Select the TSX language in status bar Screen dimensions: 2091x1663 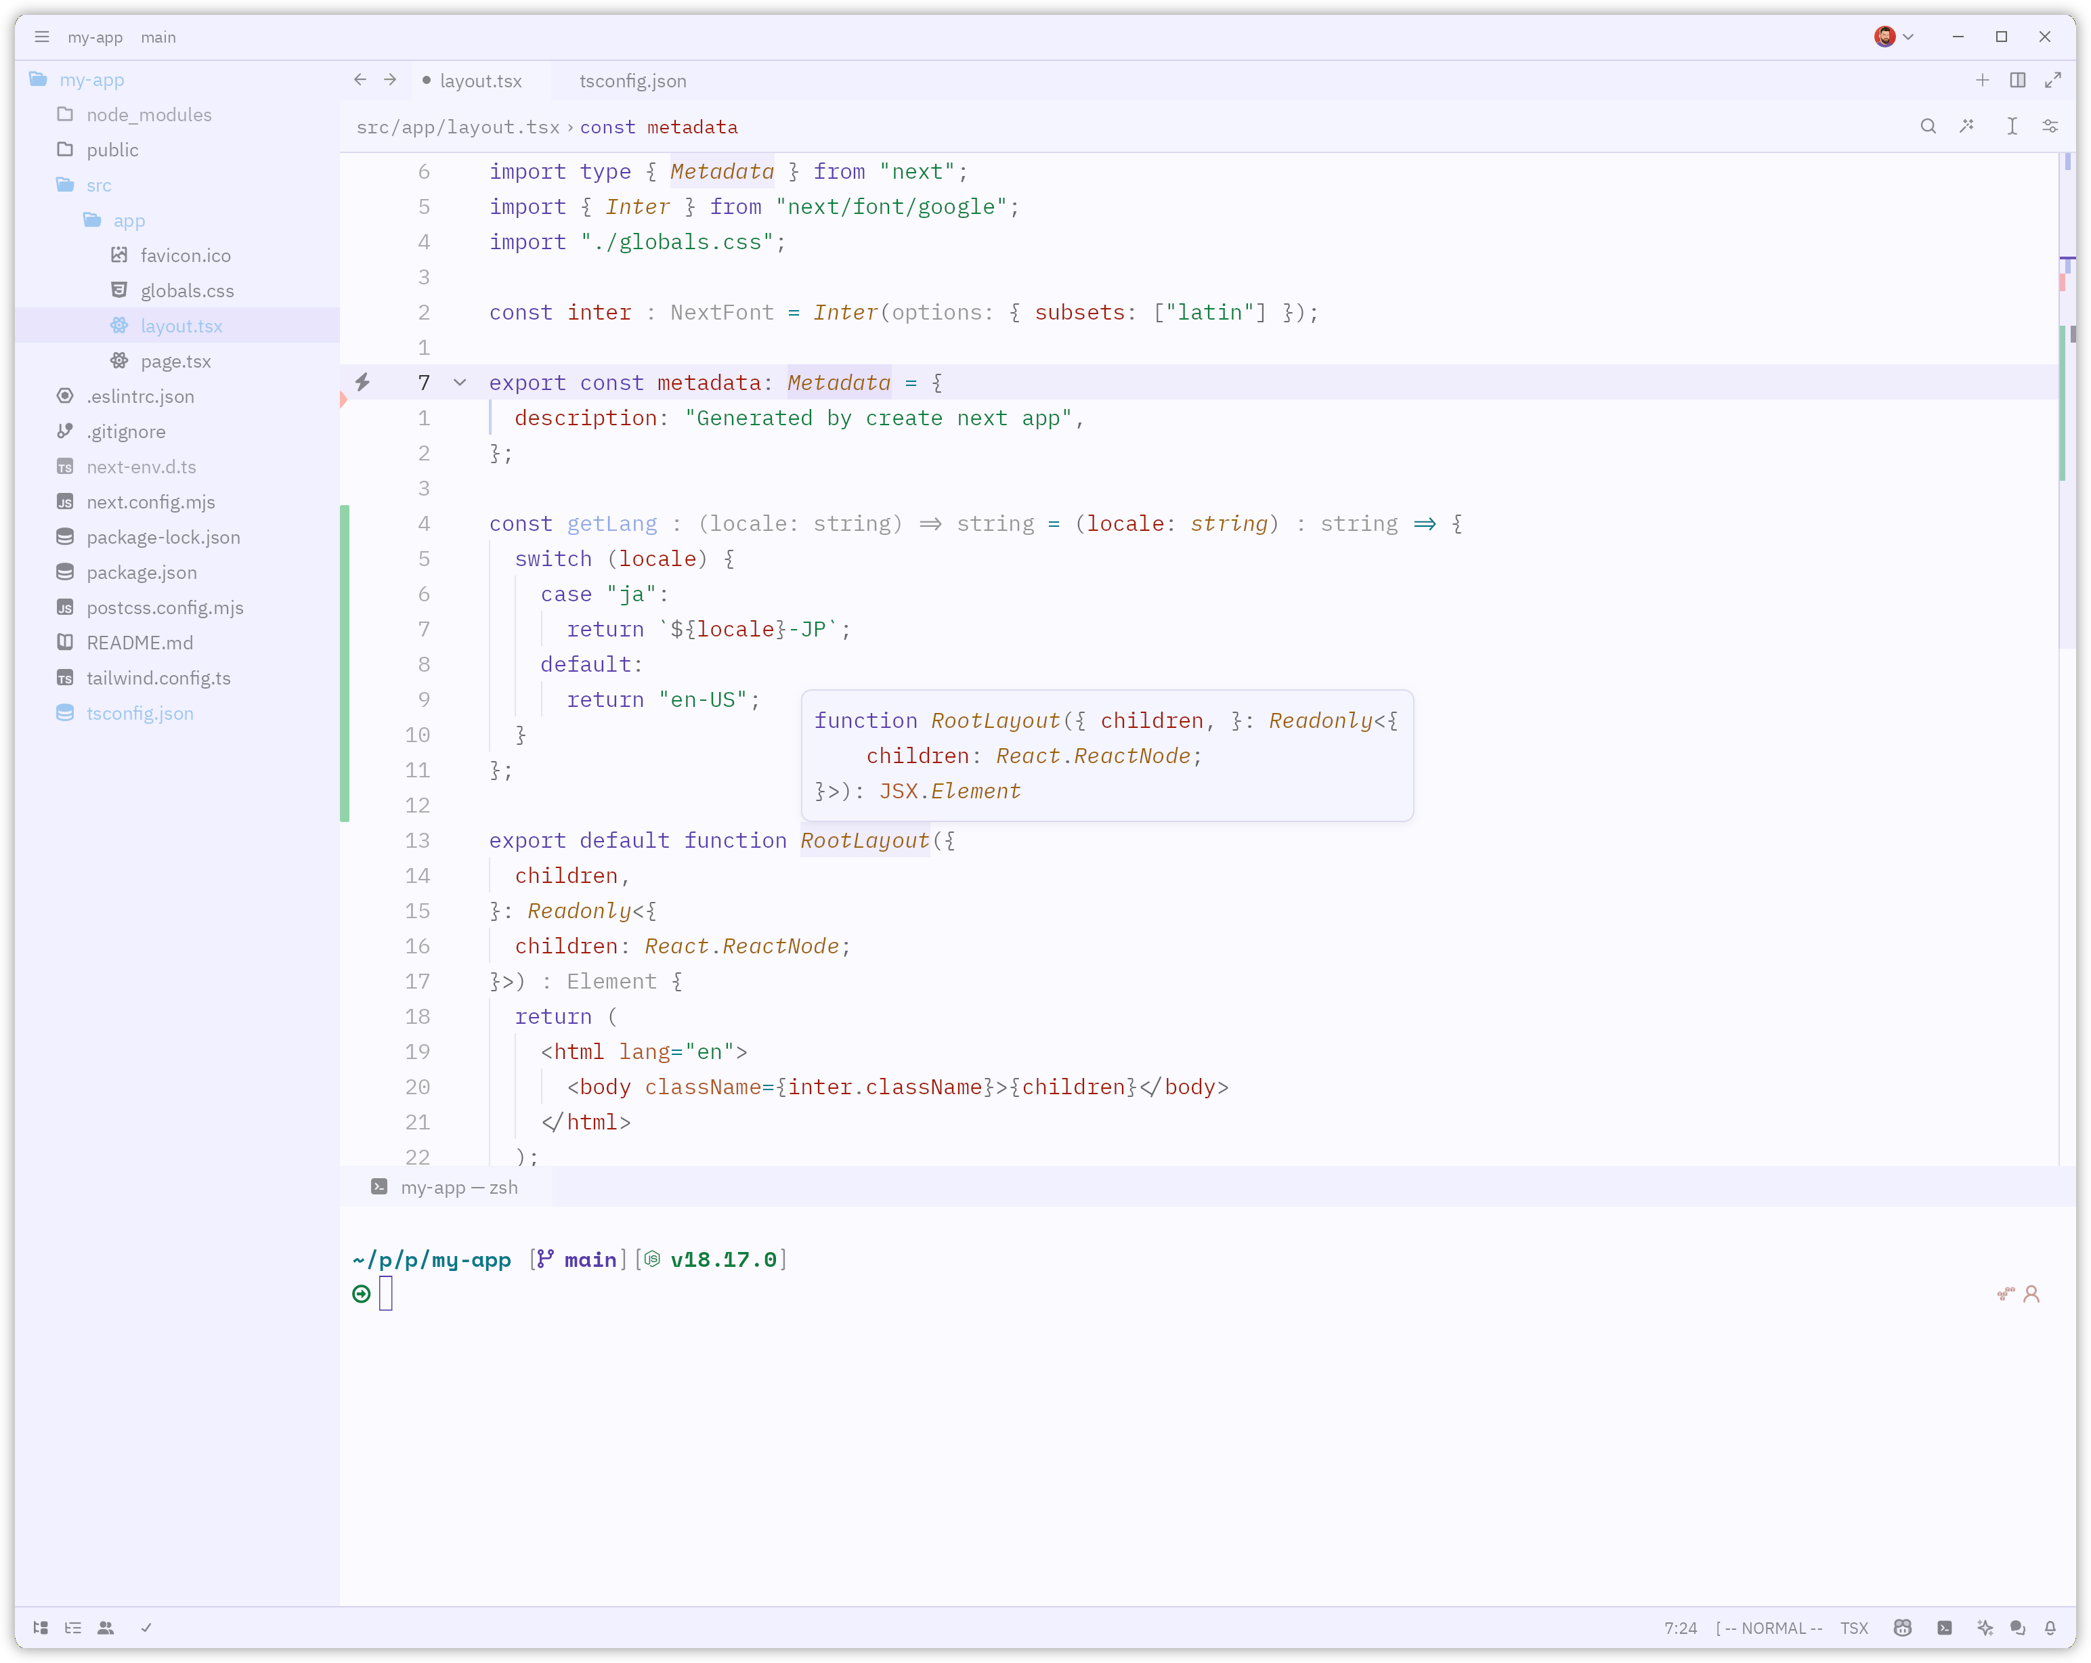pyautogui.click(x=1853, y=1628)
